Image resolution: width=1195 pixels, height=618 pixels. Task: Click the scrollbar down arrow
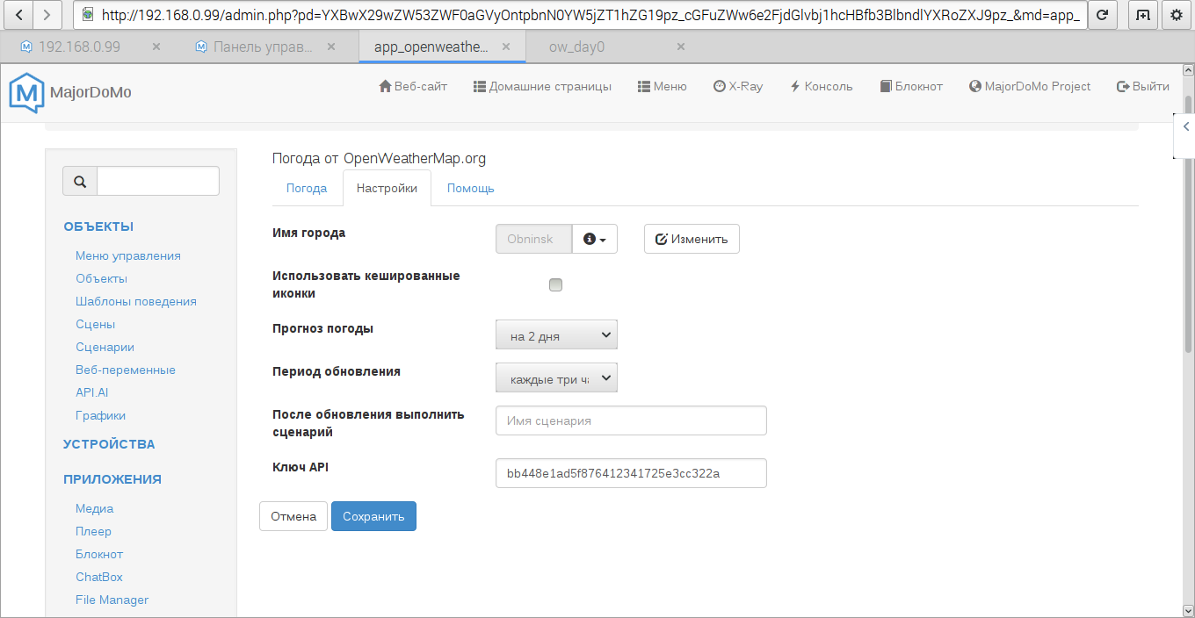[x=1188, y=609]
